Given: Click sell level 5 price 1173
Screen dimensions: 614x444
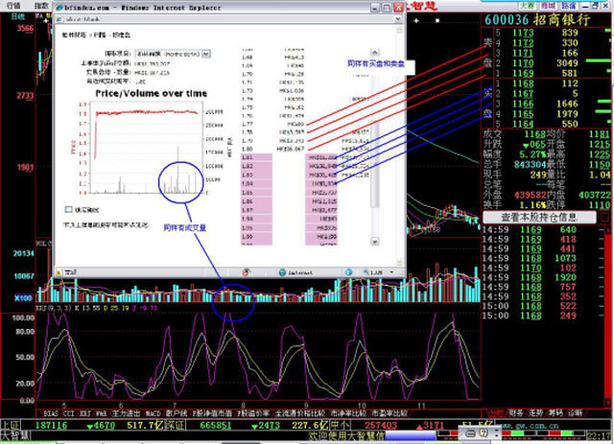Looking at the screenshot, I should [523, 33].
